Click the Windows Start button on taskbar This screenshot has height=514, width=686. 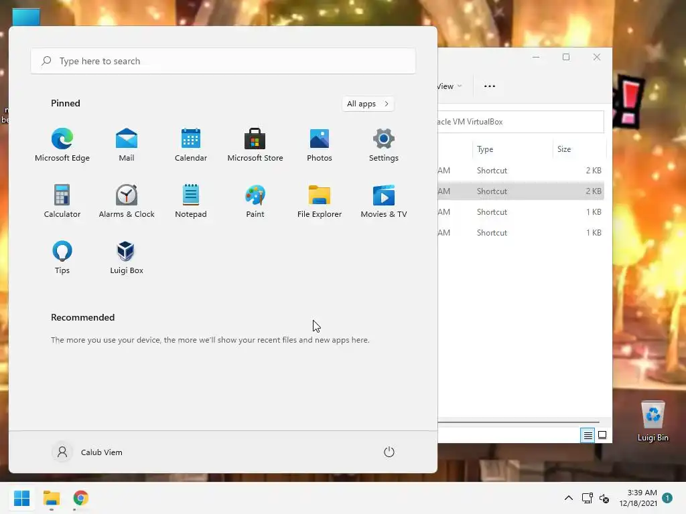coord(21,498)
